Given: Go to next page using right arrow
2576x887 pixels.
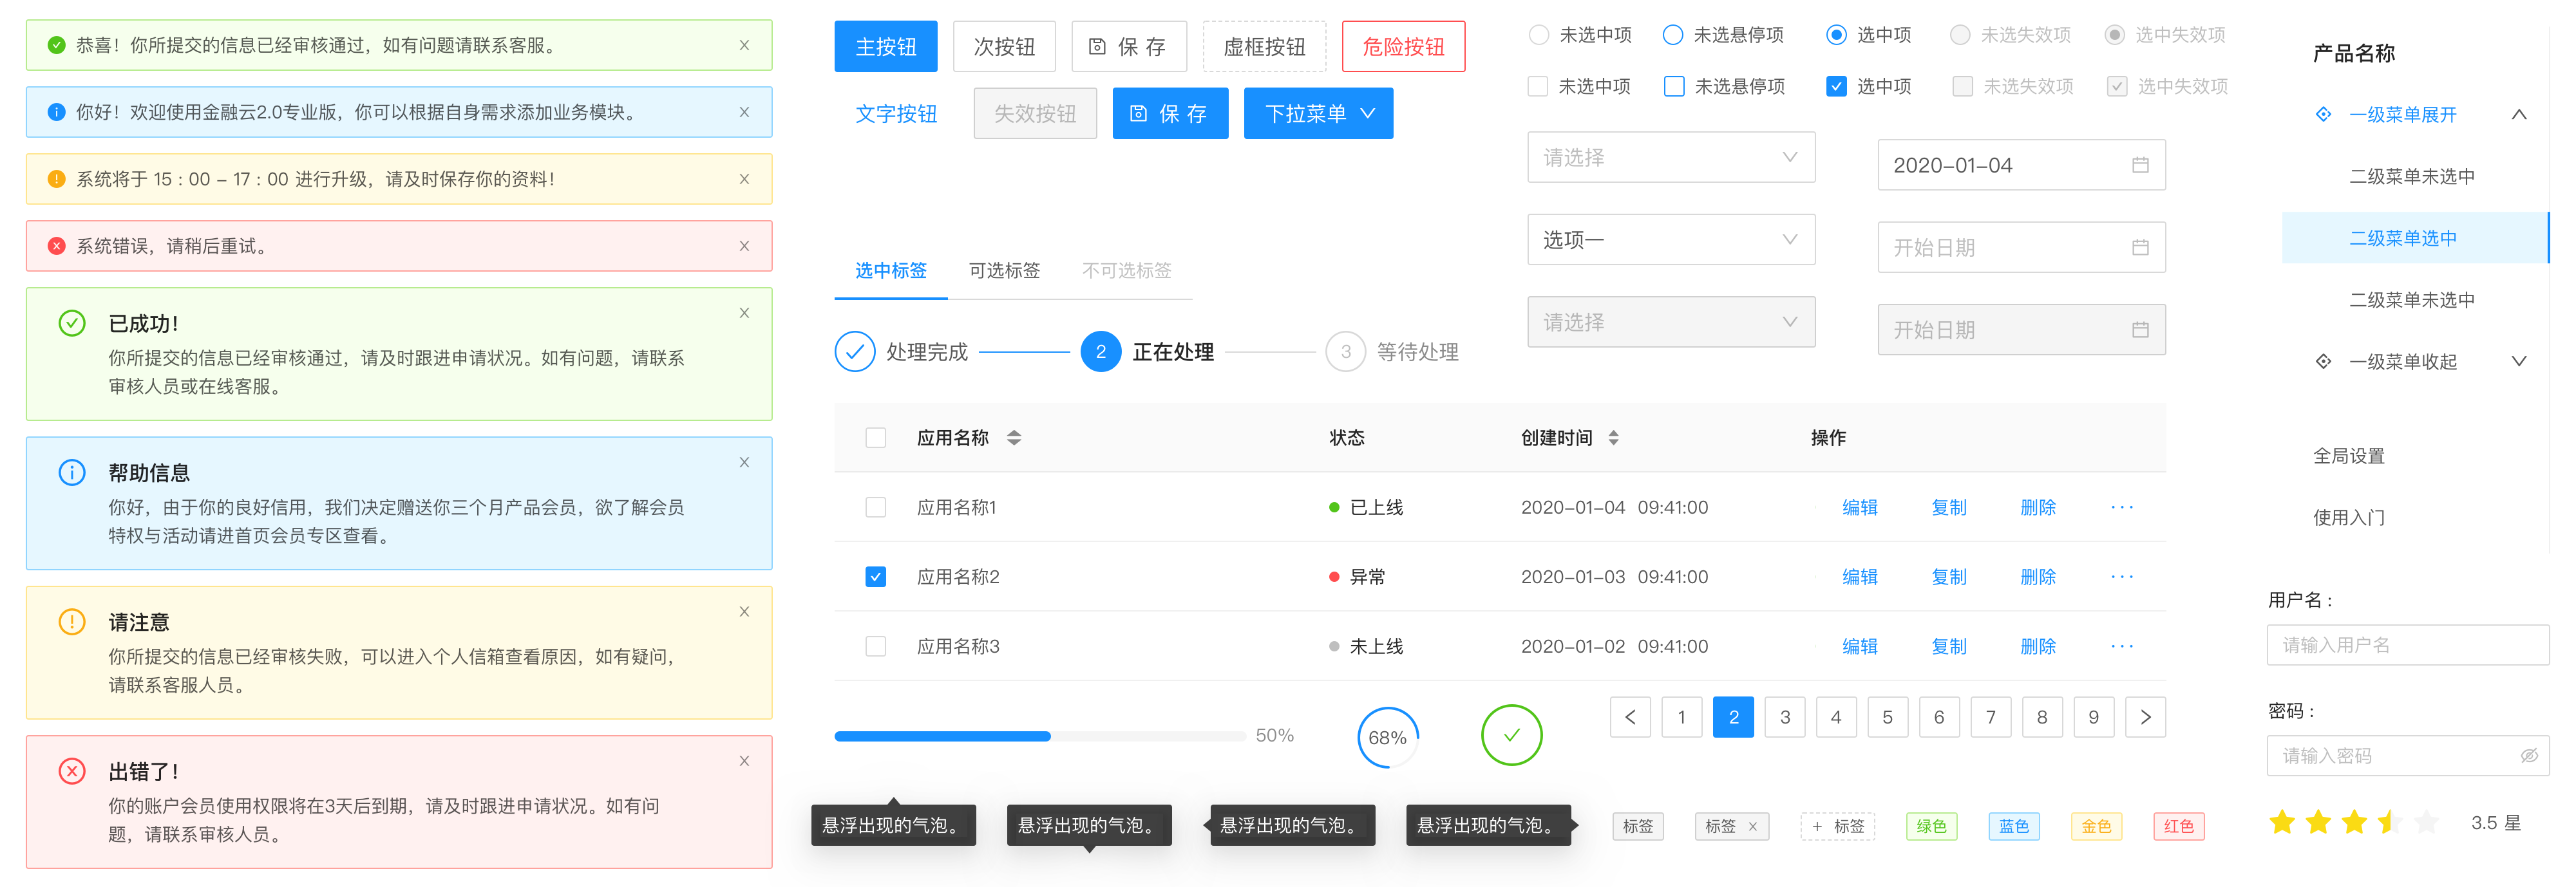Looking at the screenshot, I should (2145, 717).
